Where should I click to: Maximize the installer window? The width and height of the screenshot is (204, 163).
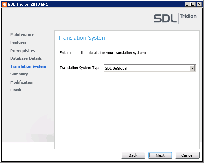pos(193,4)
